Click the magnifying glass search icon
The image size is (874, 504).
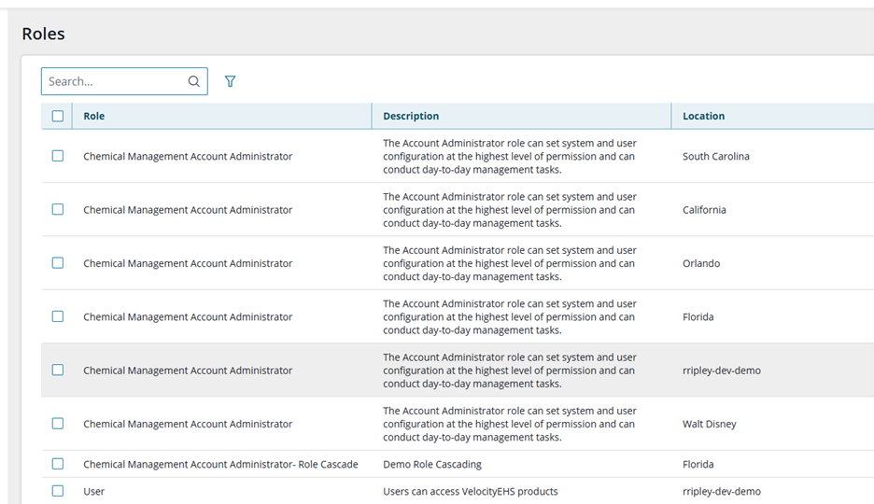(193, 81)
